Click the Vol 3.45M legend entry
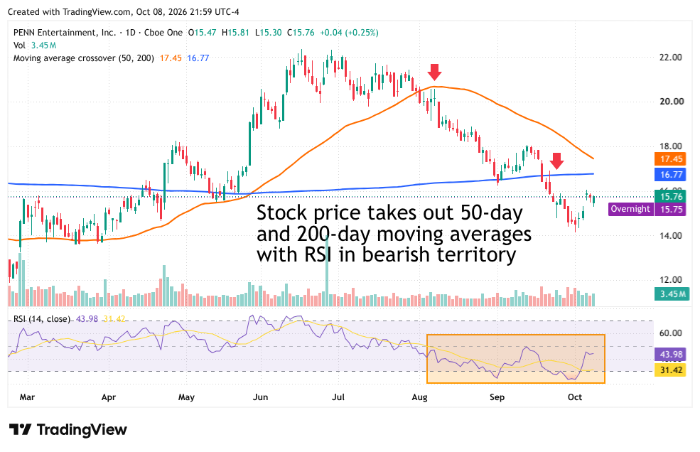 (35, 45)
